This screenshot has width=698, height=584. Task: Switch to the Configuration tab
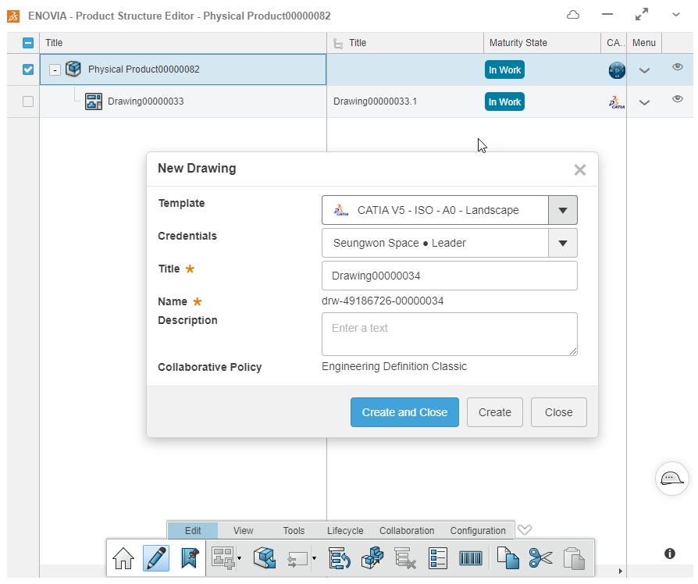tap(478, 531)
